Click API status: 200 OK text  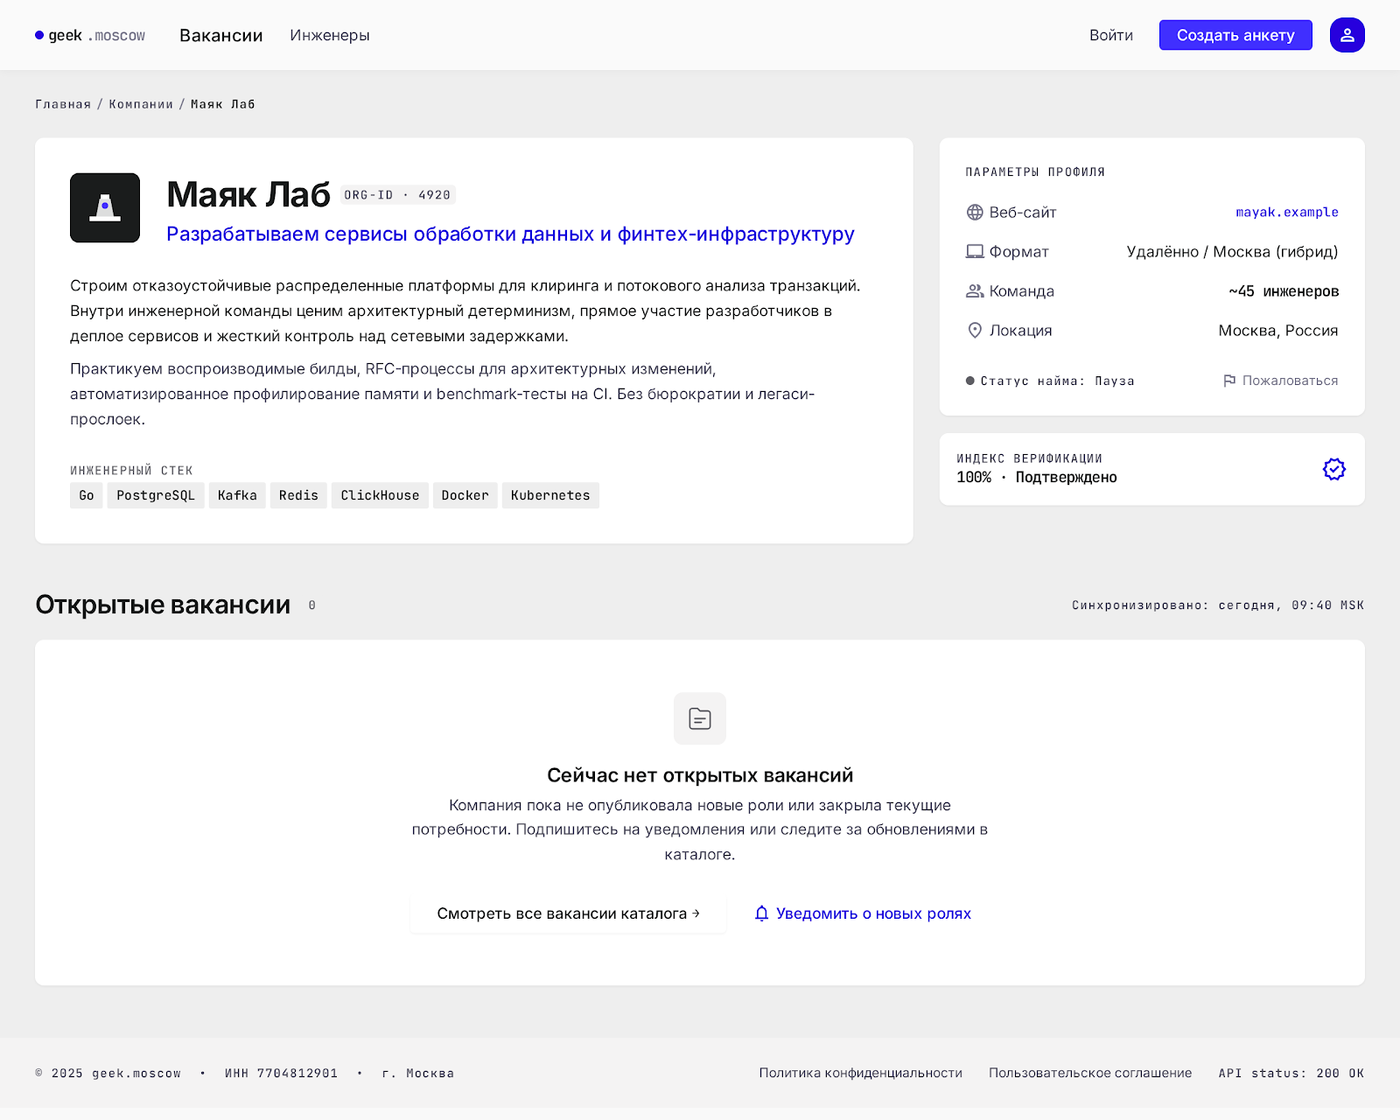1291,1073
